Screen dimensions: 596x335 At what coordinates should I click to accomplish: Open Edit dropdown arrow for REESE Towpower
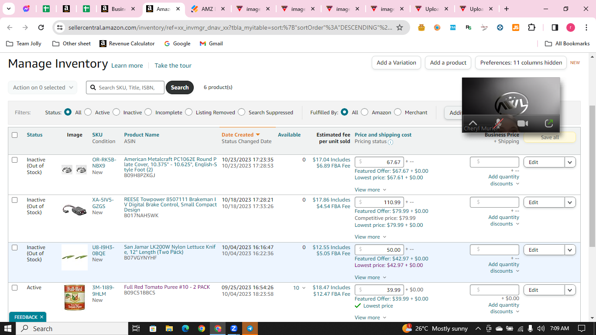click(570, 202)
